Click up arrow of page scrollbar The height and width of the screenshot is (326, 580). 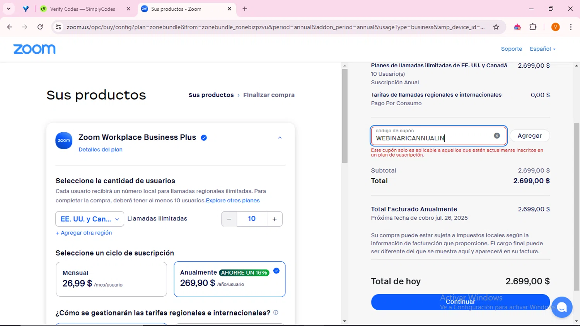[577, 66]
